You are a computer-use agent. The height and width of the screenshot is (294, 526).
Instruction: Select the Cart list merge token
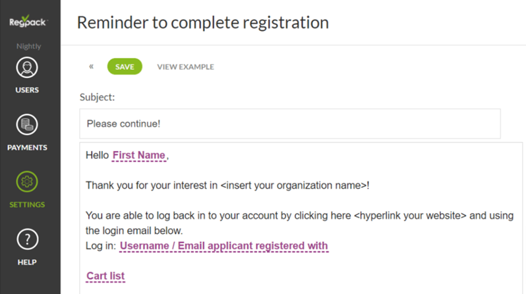[105, 276]
